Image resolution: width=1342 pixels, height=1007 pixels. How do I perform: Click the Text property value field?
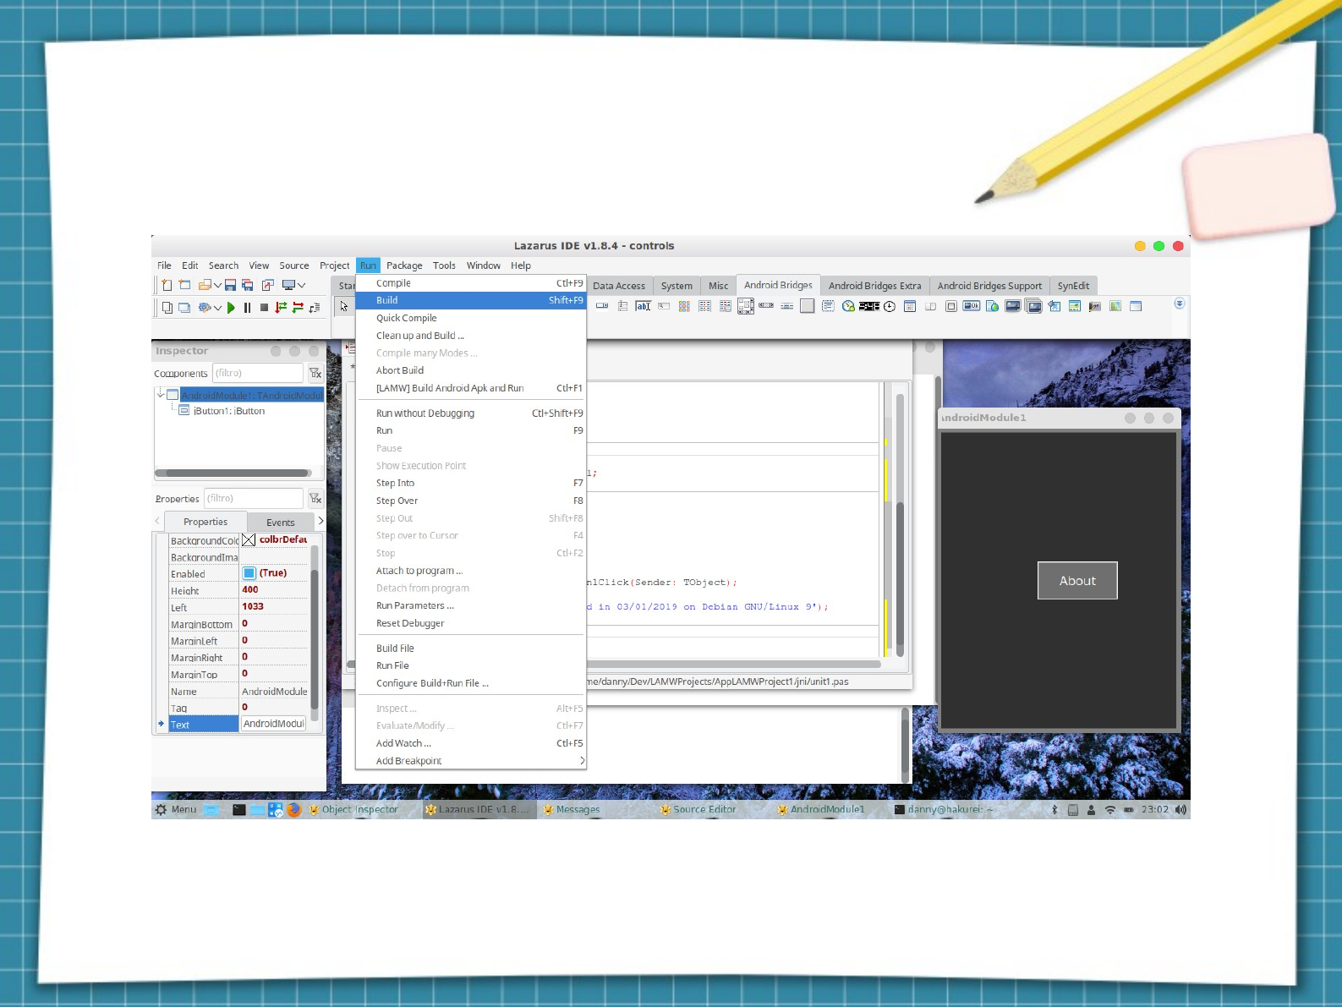[x=273, y=724]
